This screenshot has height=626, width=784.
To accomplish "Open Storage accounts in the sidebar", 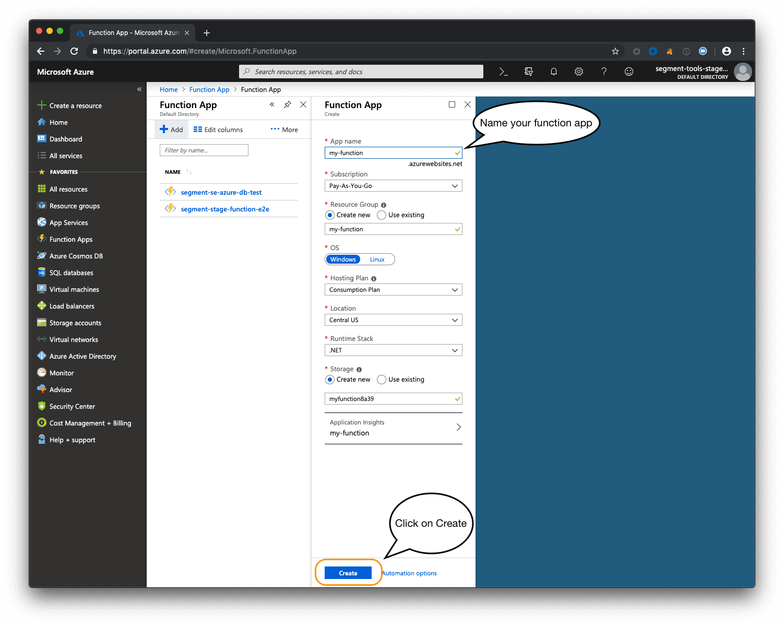I will 75,323.
